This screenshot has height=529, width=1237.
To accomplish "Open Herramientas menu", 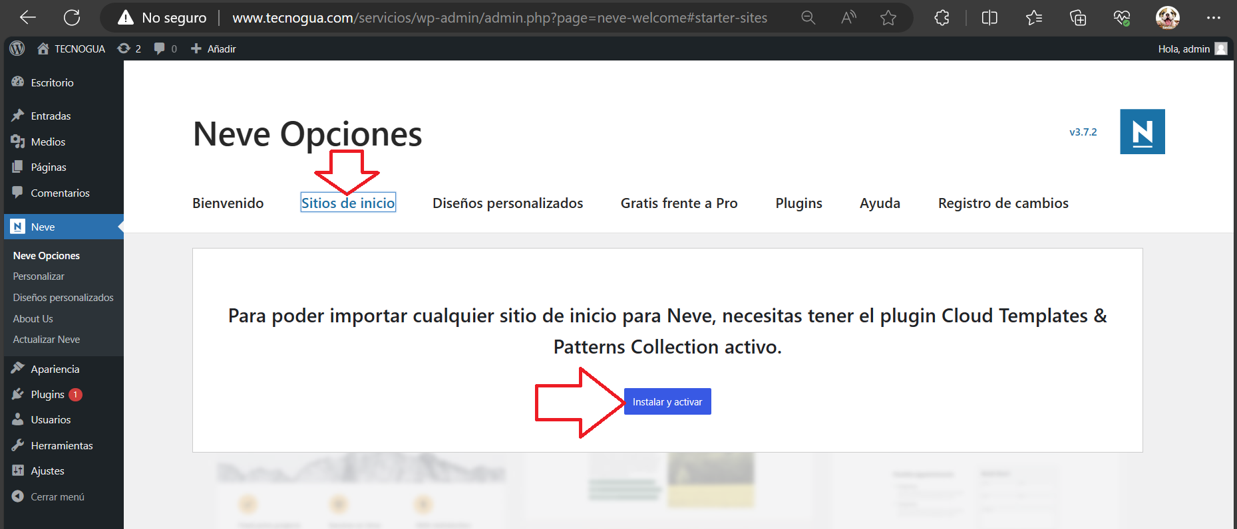I will pyautogui.click(x=62, y=445).
